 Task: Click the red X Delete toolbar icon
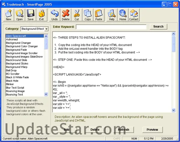pos(66,15)
